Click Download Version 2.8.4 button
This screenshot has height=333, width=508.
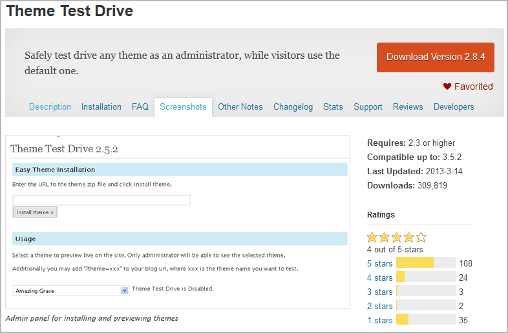click(x=436, y=57)
